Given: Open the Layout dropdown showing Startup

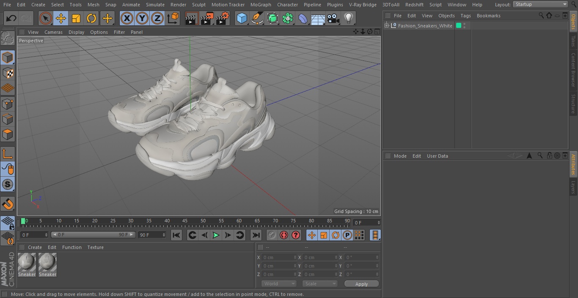Looking at the screenshot, I should (540, 4).
